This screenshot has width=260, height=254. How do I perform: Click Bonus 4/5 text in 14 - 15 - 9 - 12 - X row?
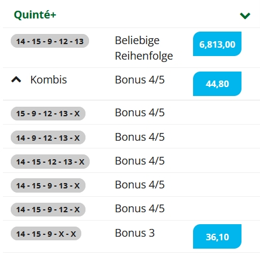(140, 209)
